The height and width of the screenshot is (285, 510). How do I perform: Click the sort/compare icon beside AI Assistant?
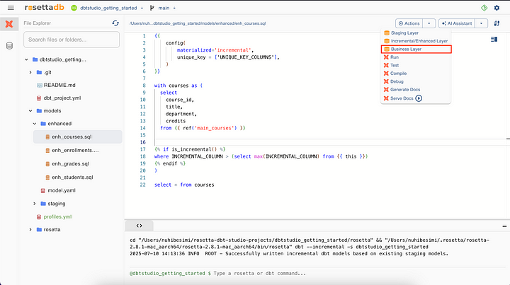point(497,23)
